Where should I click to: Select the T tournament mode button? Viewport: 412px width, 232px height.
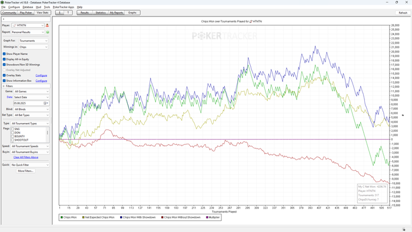tap(68, 12)
